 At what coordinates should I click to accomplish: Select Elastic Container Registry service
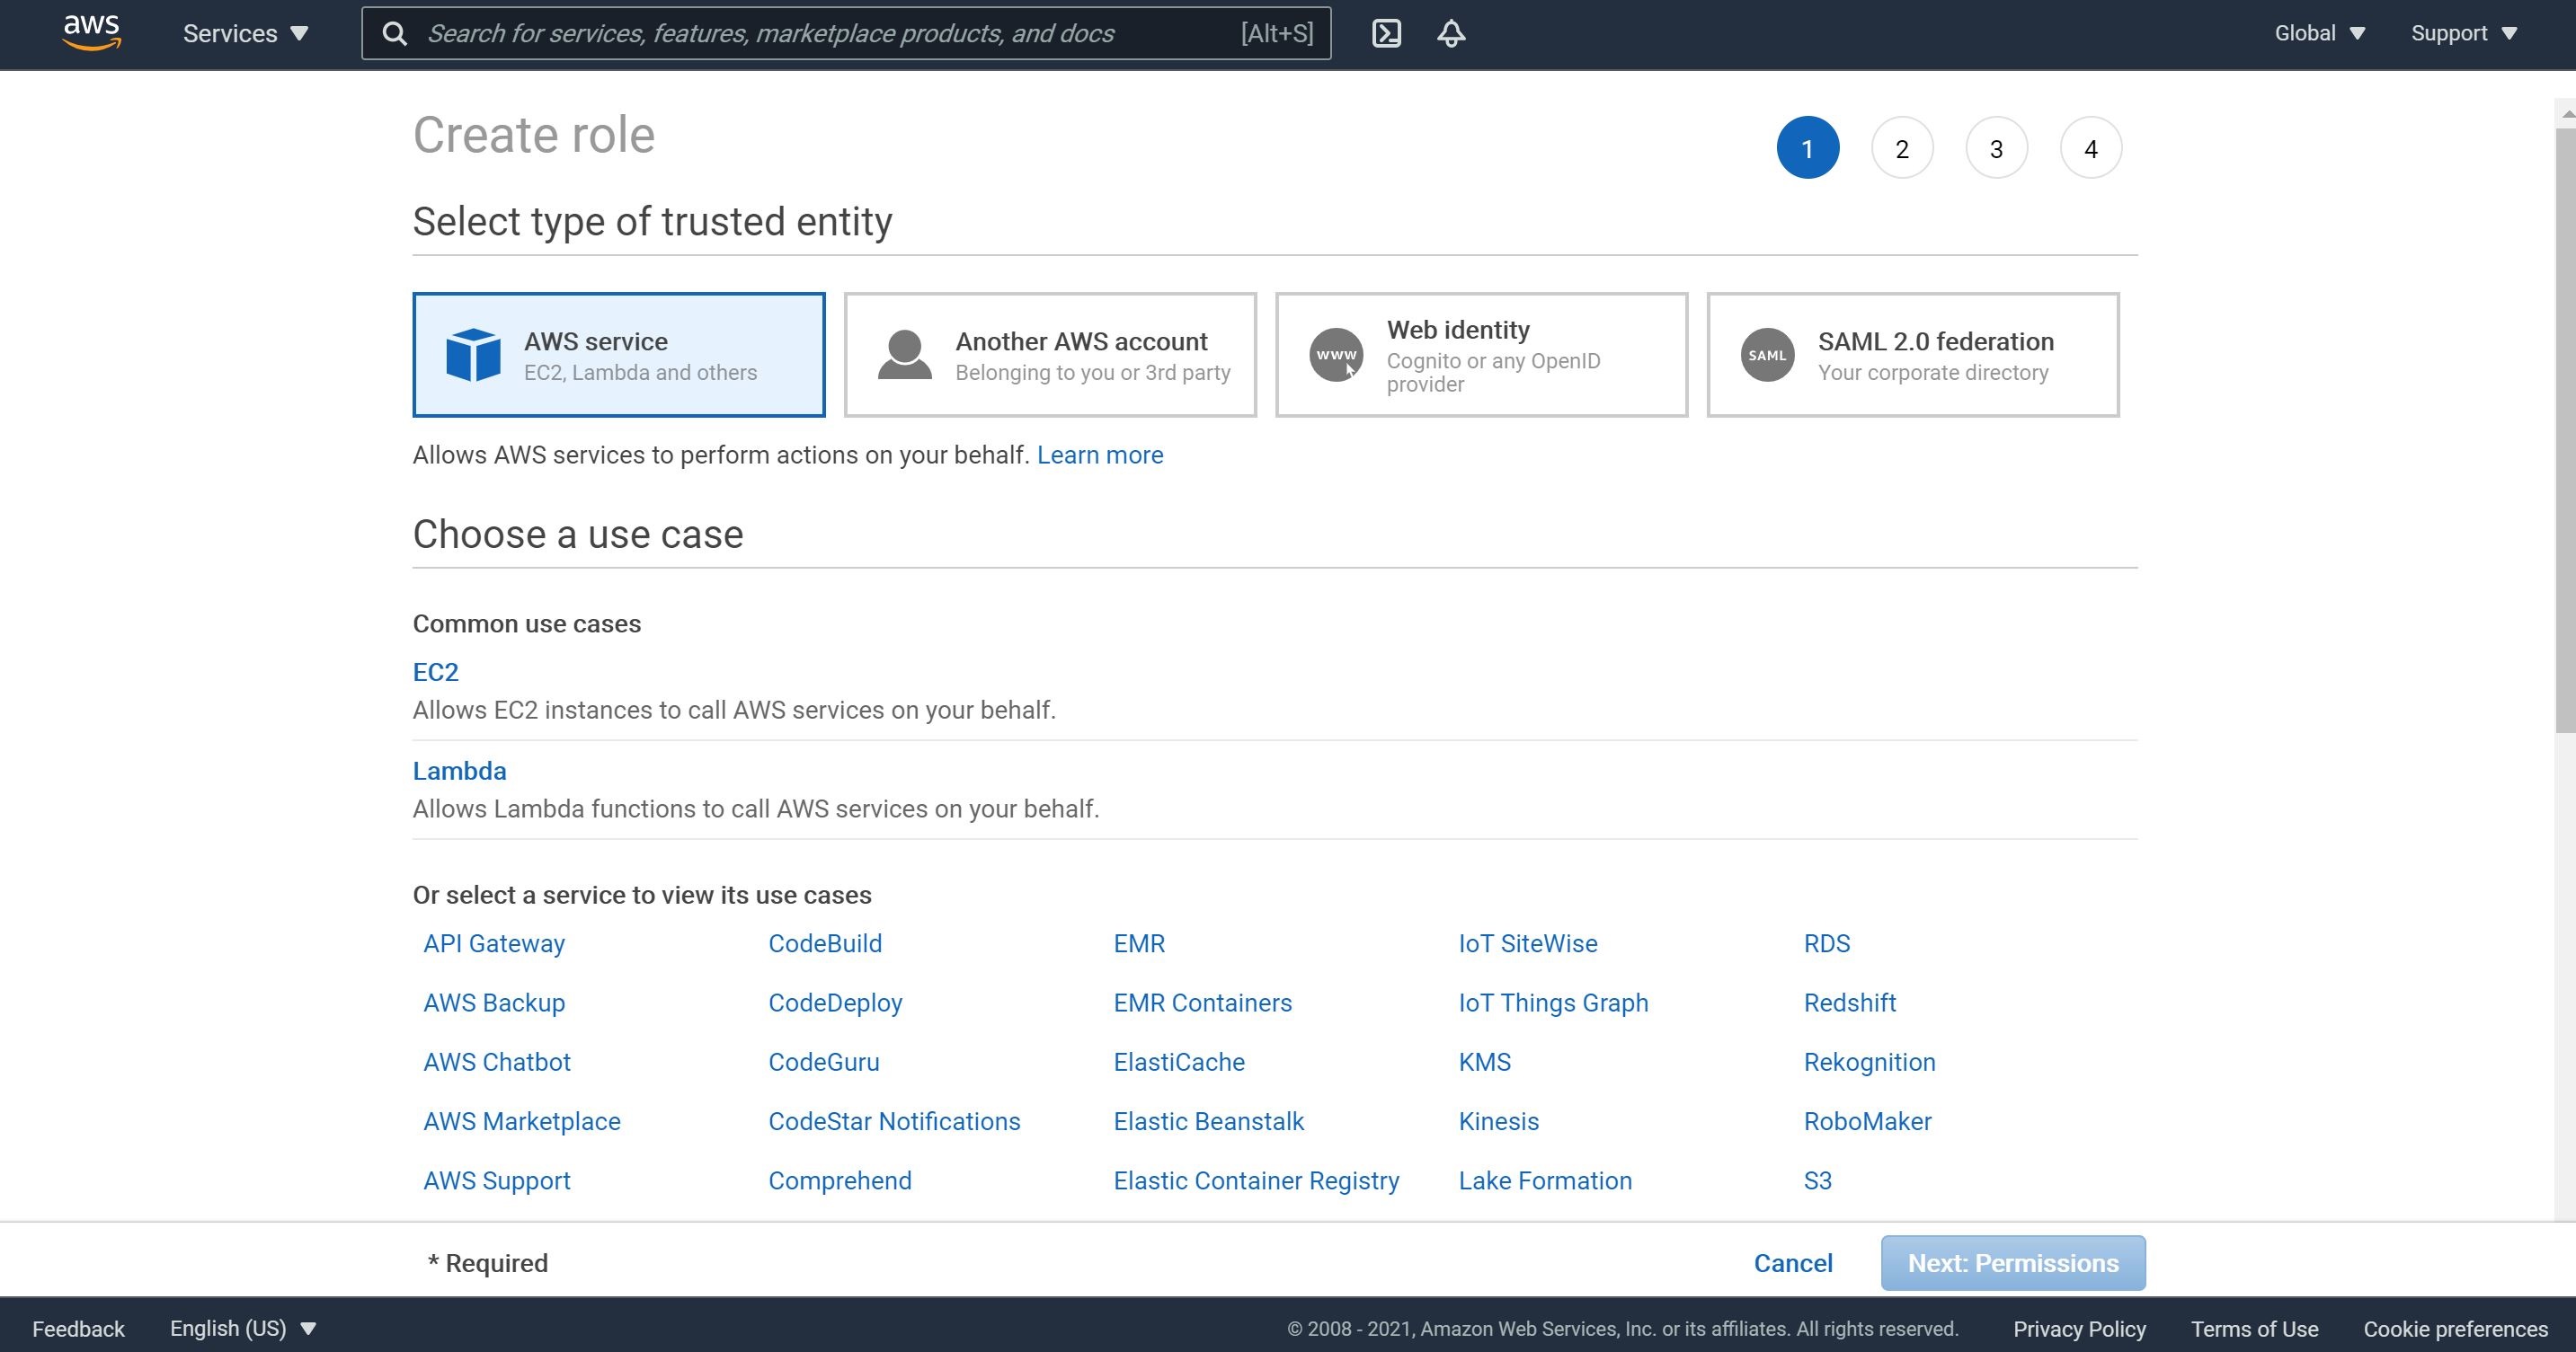pos(1256,1180)
